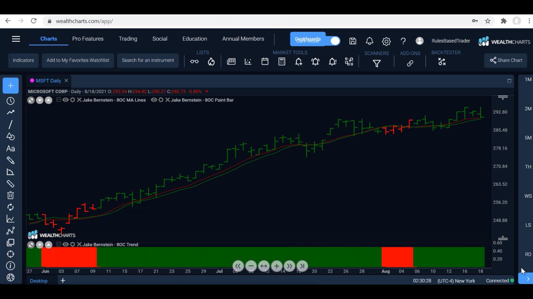Open the watchlist glasses icon under Lists
This screenshot has height=299, width=533.
point(194,61)
